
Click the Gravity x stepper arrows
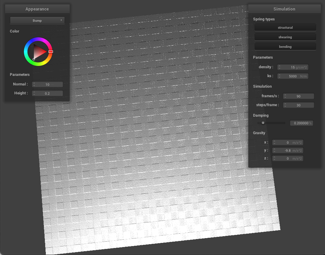tap(274, 142)
